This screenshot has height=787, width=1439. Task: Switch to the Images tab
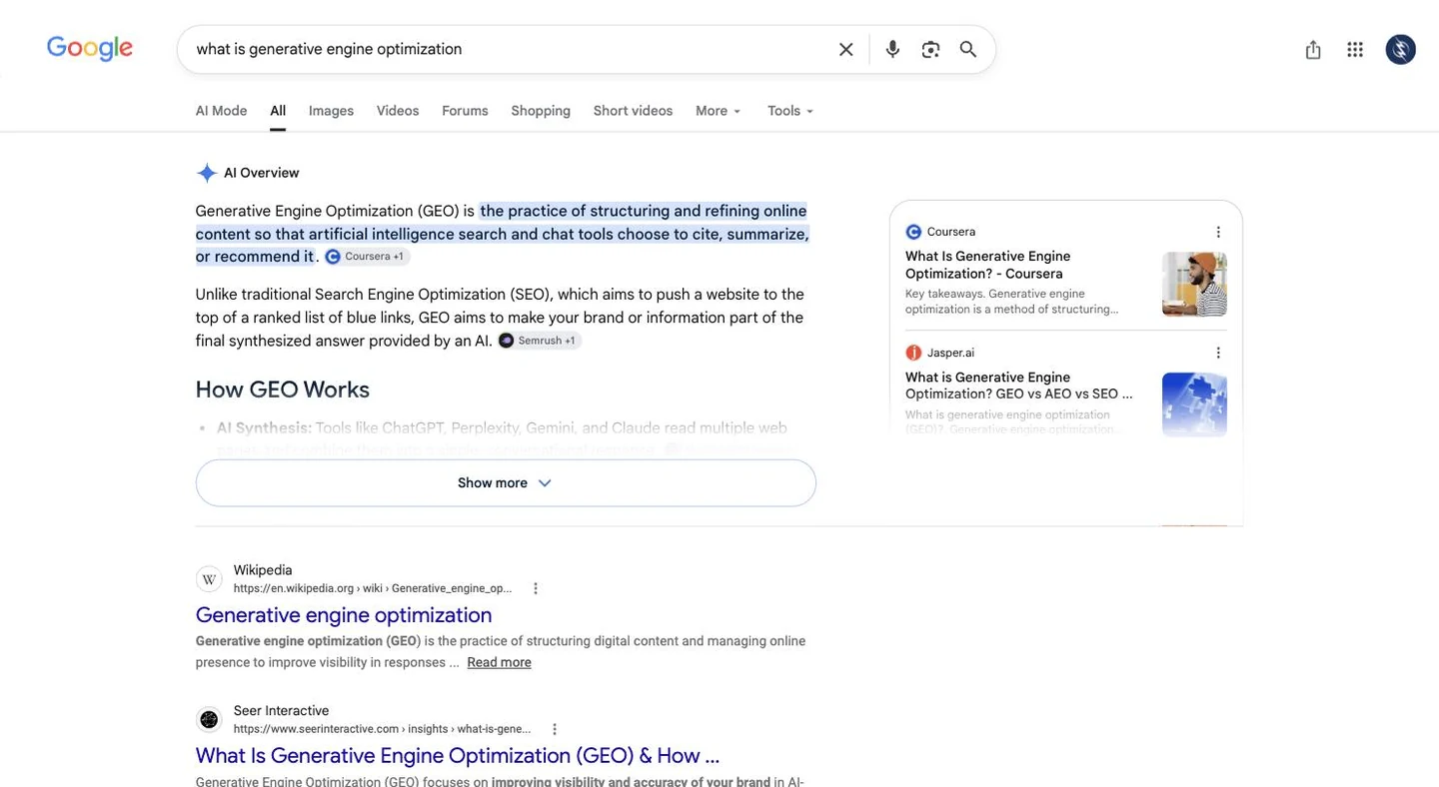tap(331, 111)
